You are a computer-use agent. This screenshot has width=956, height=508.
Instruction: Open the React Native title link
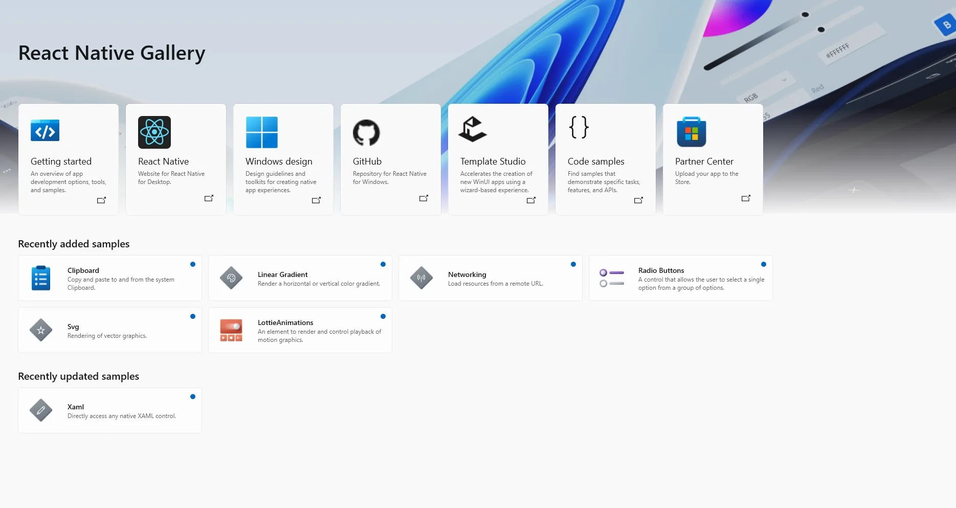click(x=163, y=161)
